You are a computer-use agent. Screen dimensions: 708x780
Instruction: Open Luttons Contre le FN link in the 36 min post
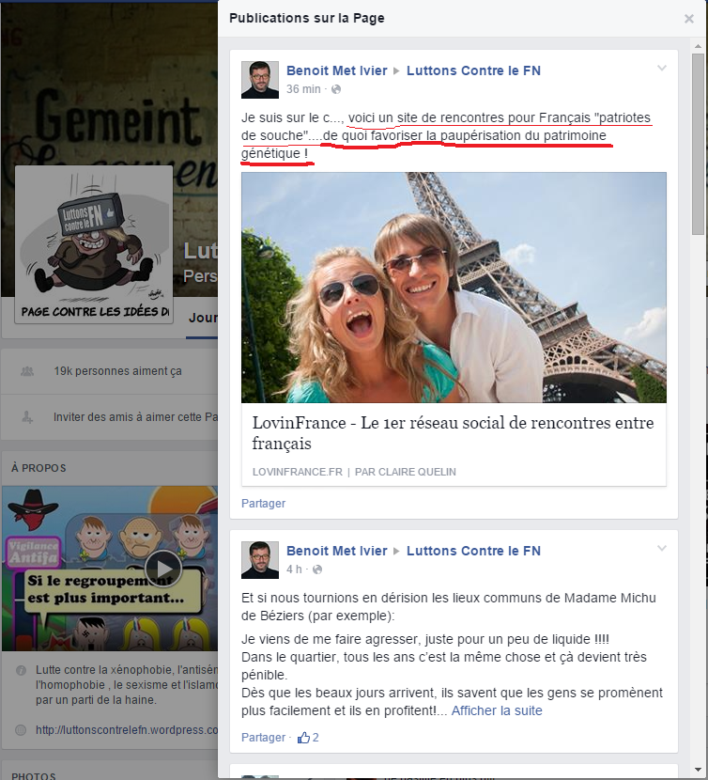tap(473, 70)
